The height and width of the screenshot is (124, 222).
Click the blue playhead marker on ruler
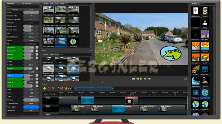click(x=131, y=94)
